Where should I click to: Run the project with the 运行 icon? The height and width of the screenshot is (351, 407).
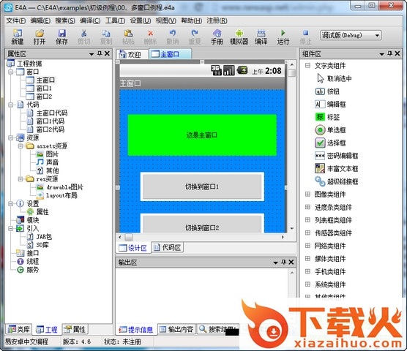[283, 37]
